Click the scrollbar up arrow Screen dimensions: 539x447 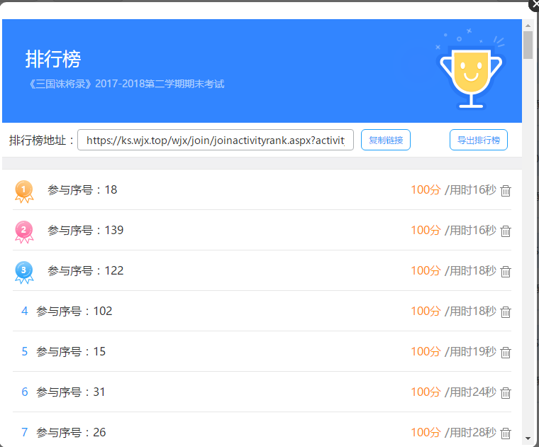pos(528,26)
